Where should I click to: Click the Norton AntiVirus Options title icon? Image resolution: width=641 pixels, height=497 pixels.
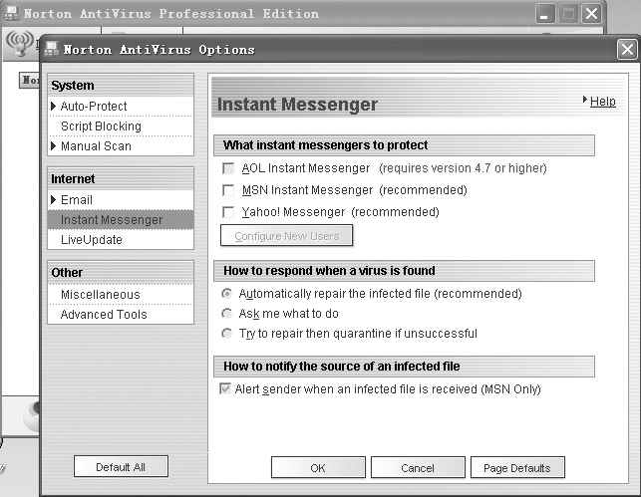click(x=52, y=49)
